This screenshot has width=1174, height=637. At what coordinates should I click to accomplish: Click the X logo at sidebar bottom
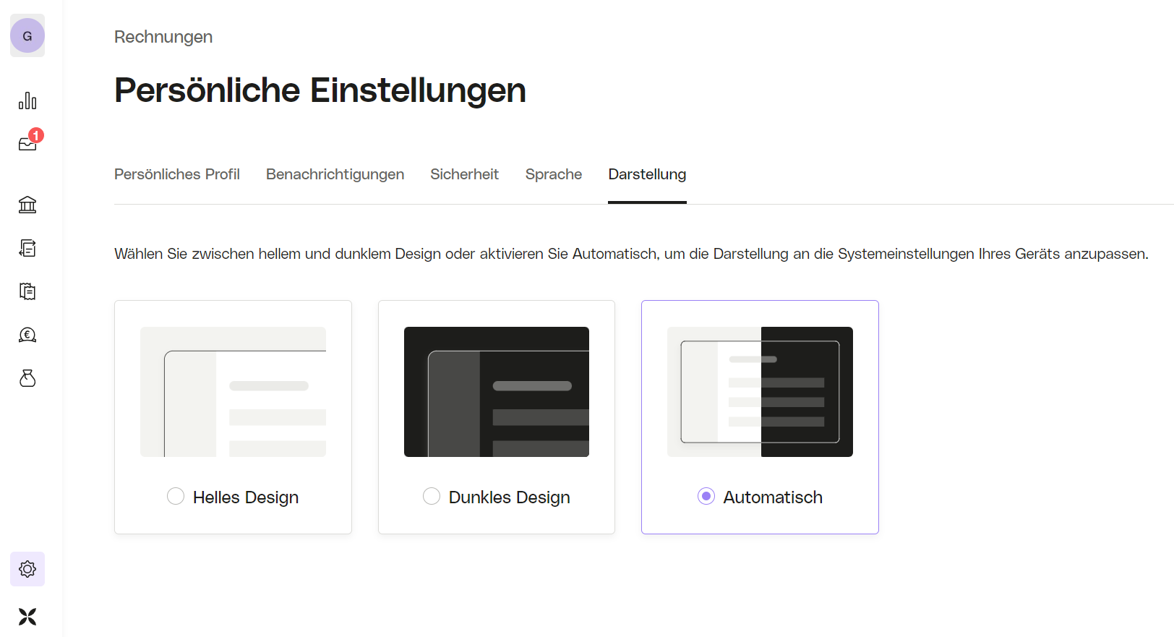point(27,617)
